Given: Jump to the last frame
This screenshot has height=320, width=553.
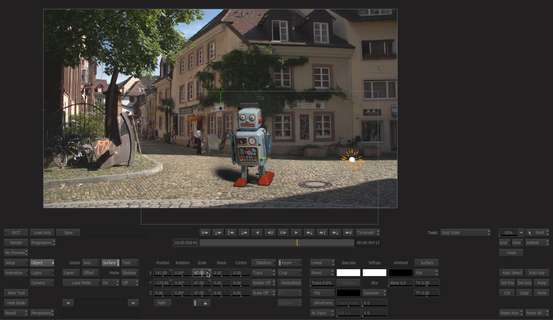Looking at the screenshot, I should [x=348, y=232].
